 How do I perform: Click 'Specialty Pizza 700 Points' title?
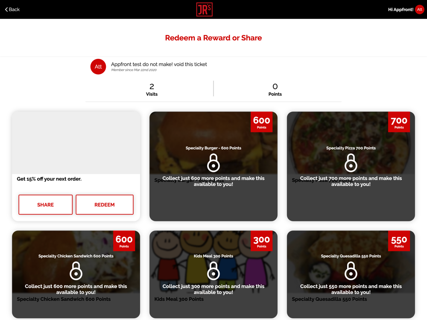(351, 148)
